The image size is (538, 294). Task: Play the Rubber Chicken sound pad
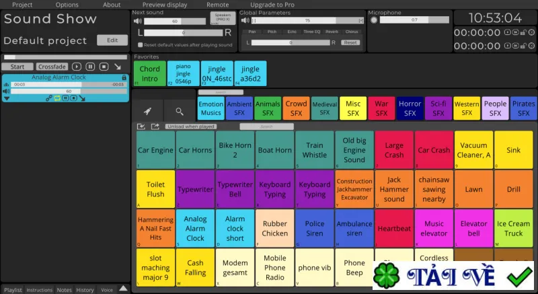(275, 229)
